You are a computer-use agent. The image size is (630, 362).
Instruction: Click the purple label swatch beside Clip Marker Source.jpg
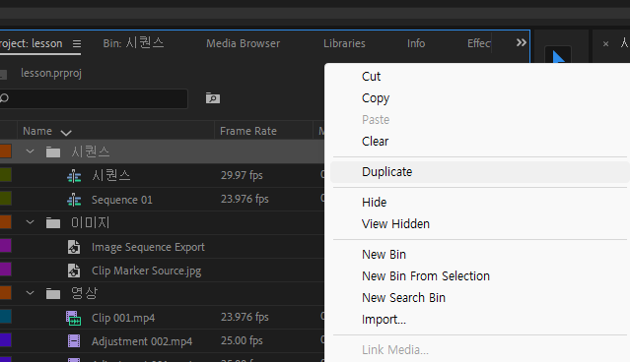point(6,269)
